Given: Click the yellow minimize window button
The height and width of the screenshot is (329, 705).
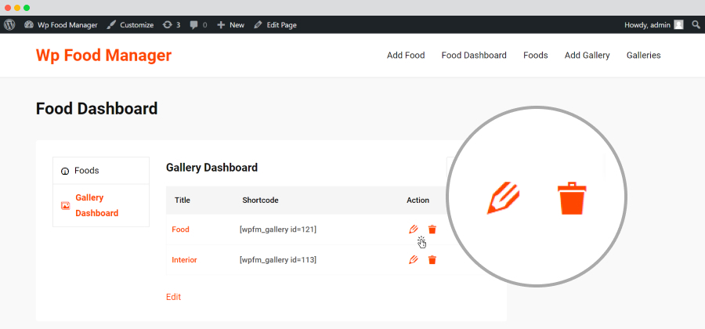Looking at the screenshot, I should click(x=17, y=8).
